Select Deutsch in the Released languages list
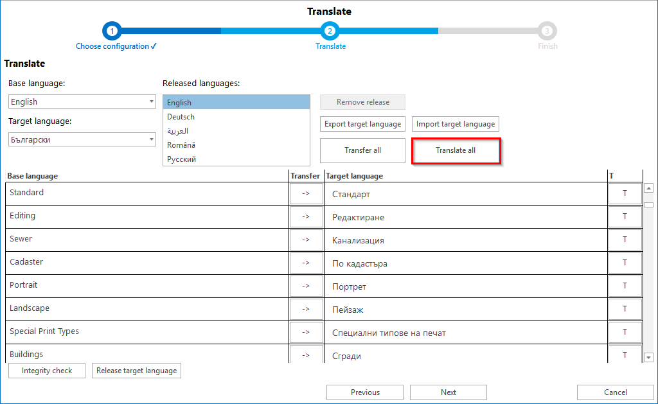Screen dimensions: 658x404 click(x=181, y=117)
